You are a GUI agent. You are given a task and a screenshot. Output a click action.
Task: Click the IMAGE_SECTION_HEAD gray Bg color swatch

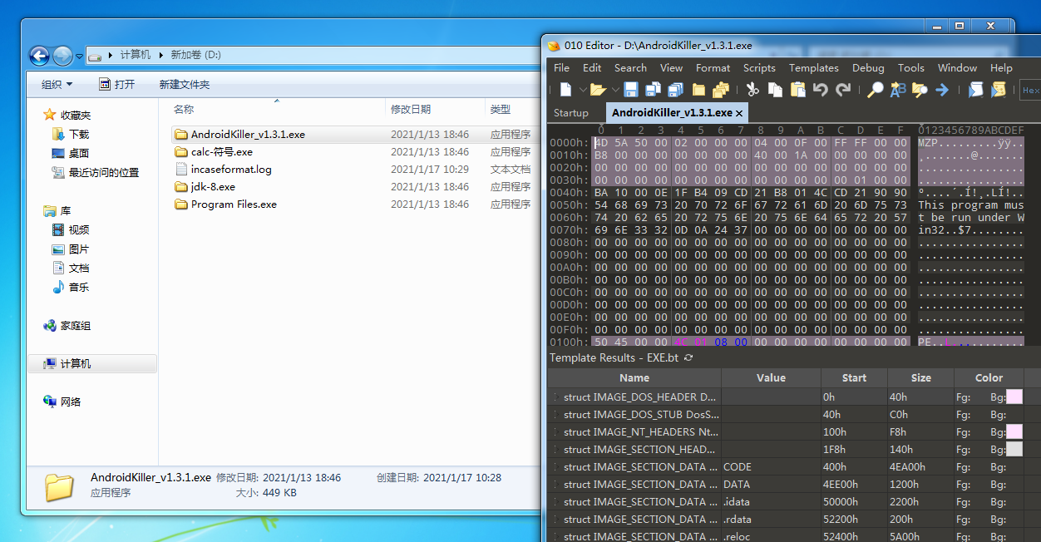tap(1014, 449)
